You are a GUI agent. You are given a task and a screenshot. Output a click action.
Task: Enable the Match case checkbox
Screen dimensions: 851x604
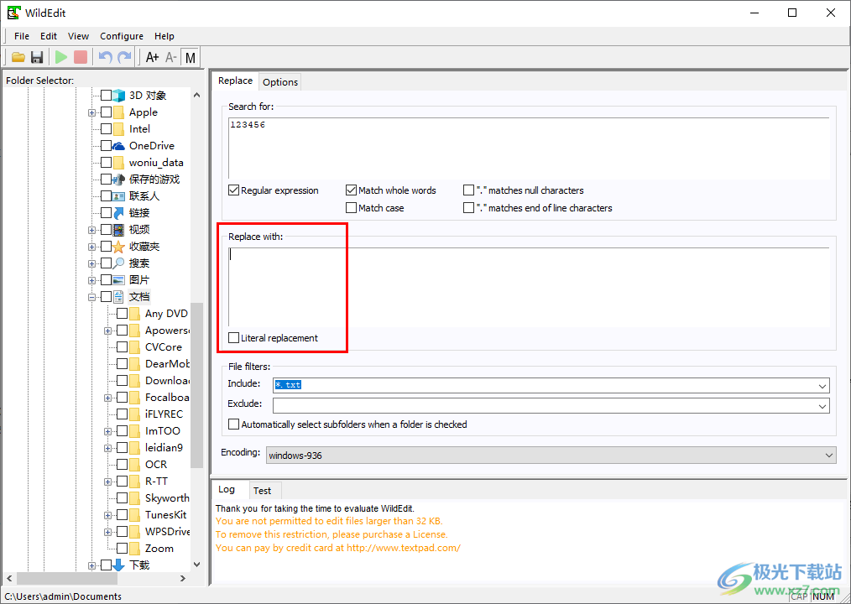[x=352, y=208]
